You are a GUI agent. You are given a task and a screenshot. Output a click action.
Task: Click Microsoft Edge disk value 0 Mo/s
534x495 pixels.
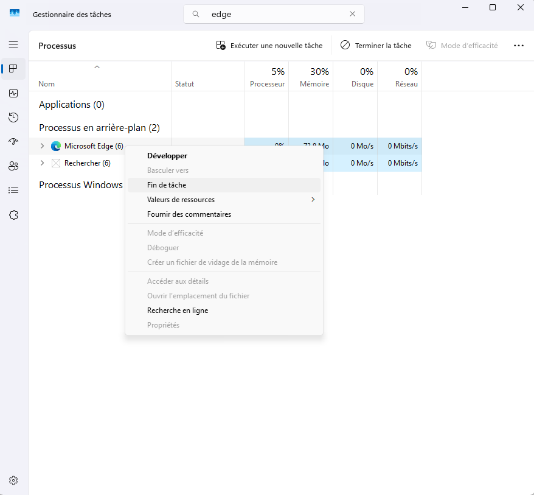[362, 146]
